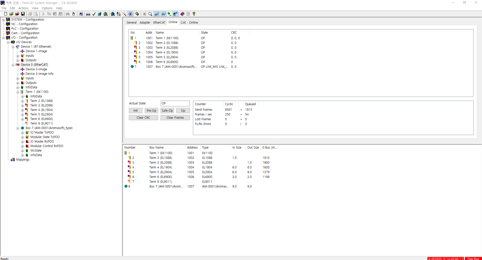Click the Print Preview toolbar icon
Image resolution: width=482 pixels, height=260 pixels.
36,14
